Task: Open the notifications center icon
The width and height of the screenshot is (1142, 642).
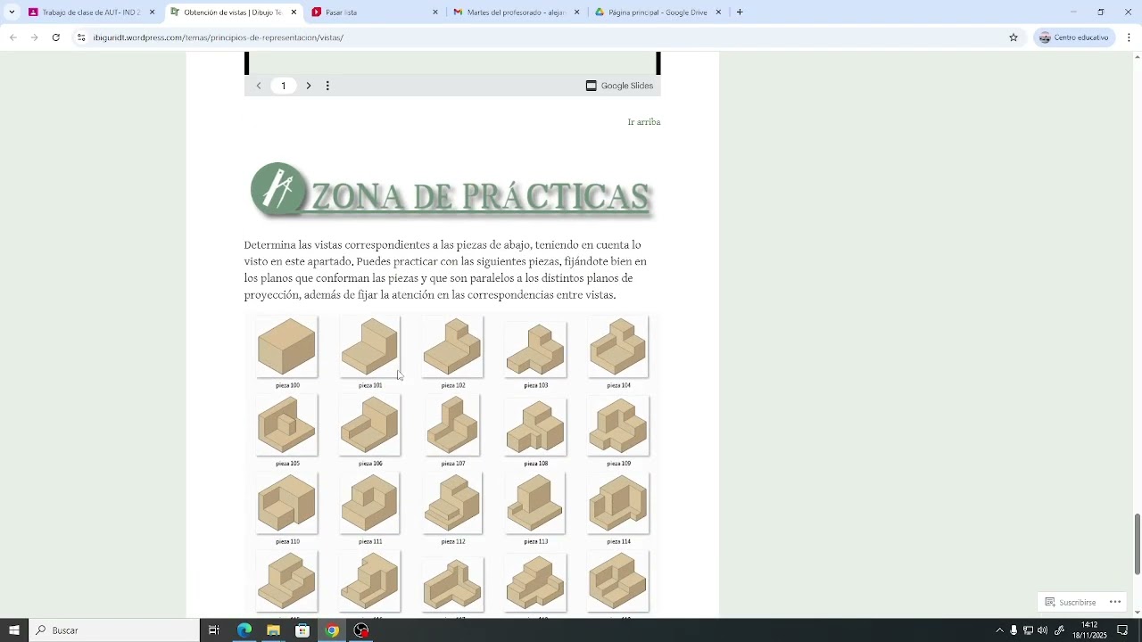Action: (x=1122, y=630)
